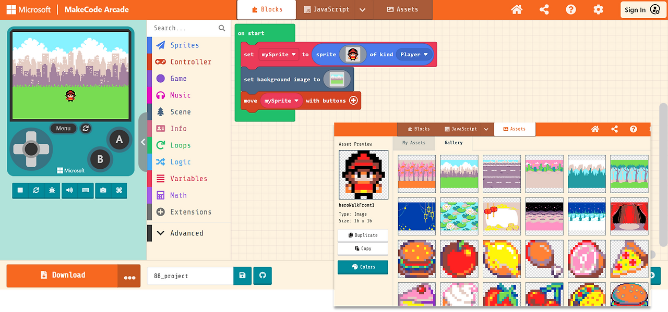Screen dimensions: 668x312
Task: Switch to the JavaScript tab
Action: pyautogui.click(x=326, y=9)
